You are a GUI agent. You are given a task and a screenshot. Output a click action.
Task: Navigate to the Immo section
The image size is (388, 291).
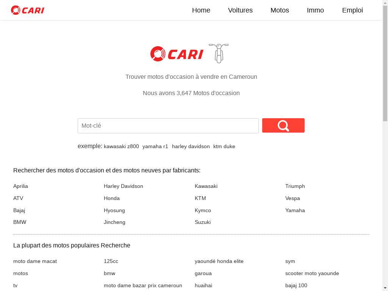[x=315, y=10]
